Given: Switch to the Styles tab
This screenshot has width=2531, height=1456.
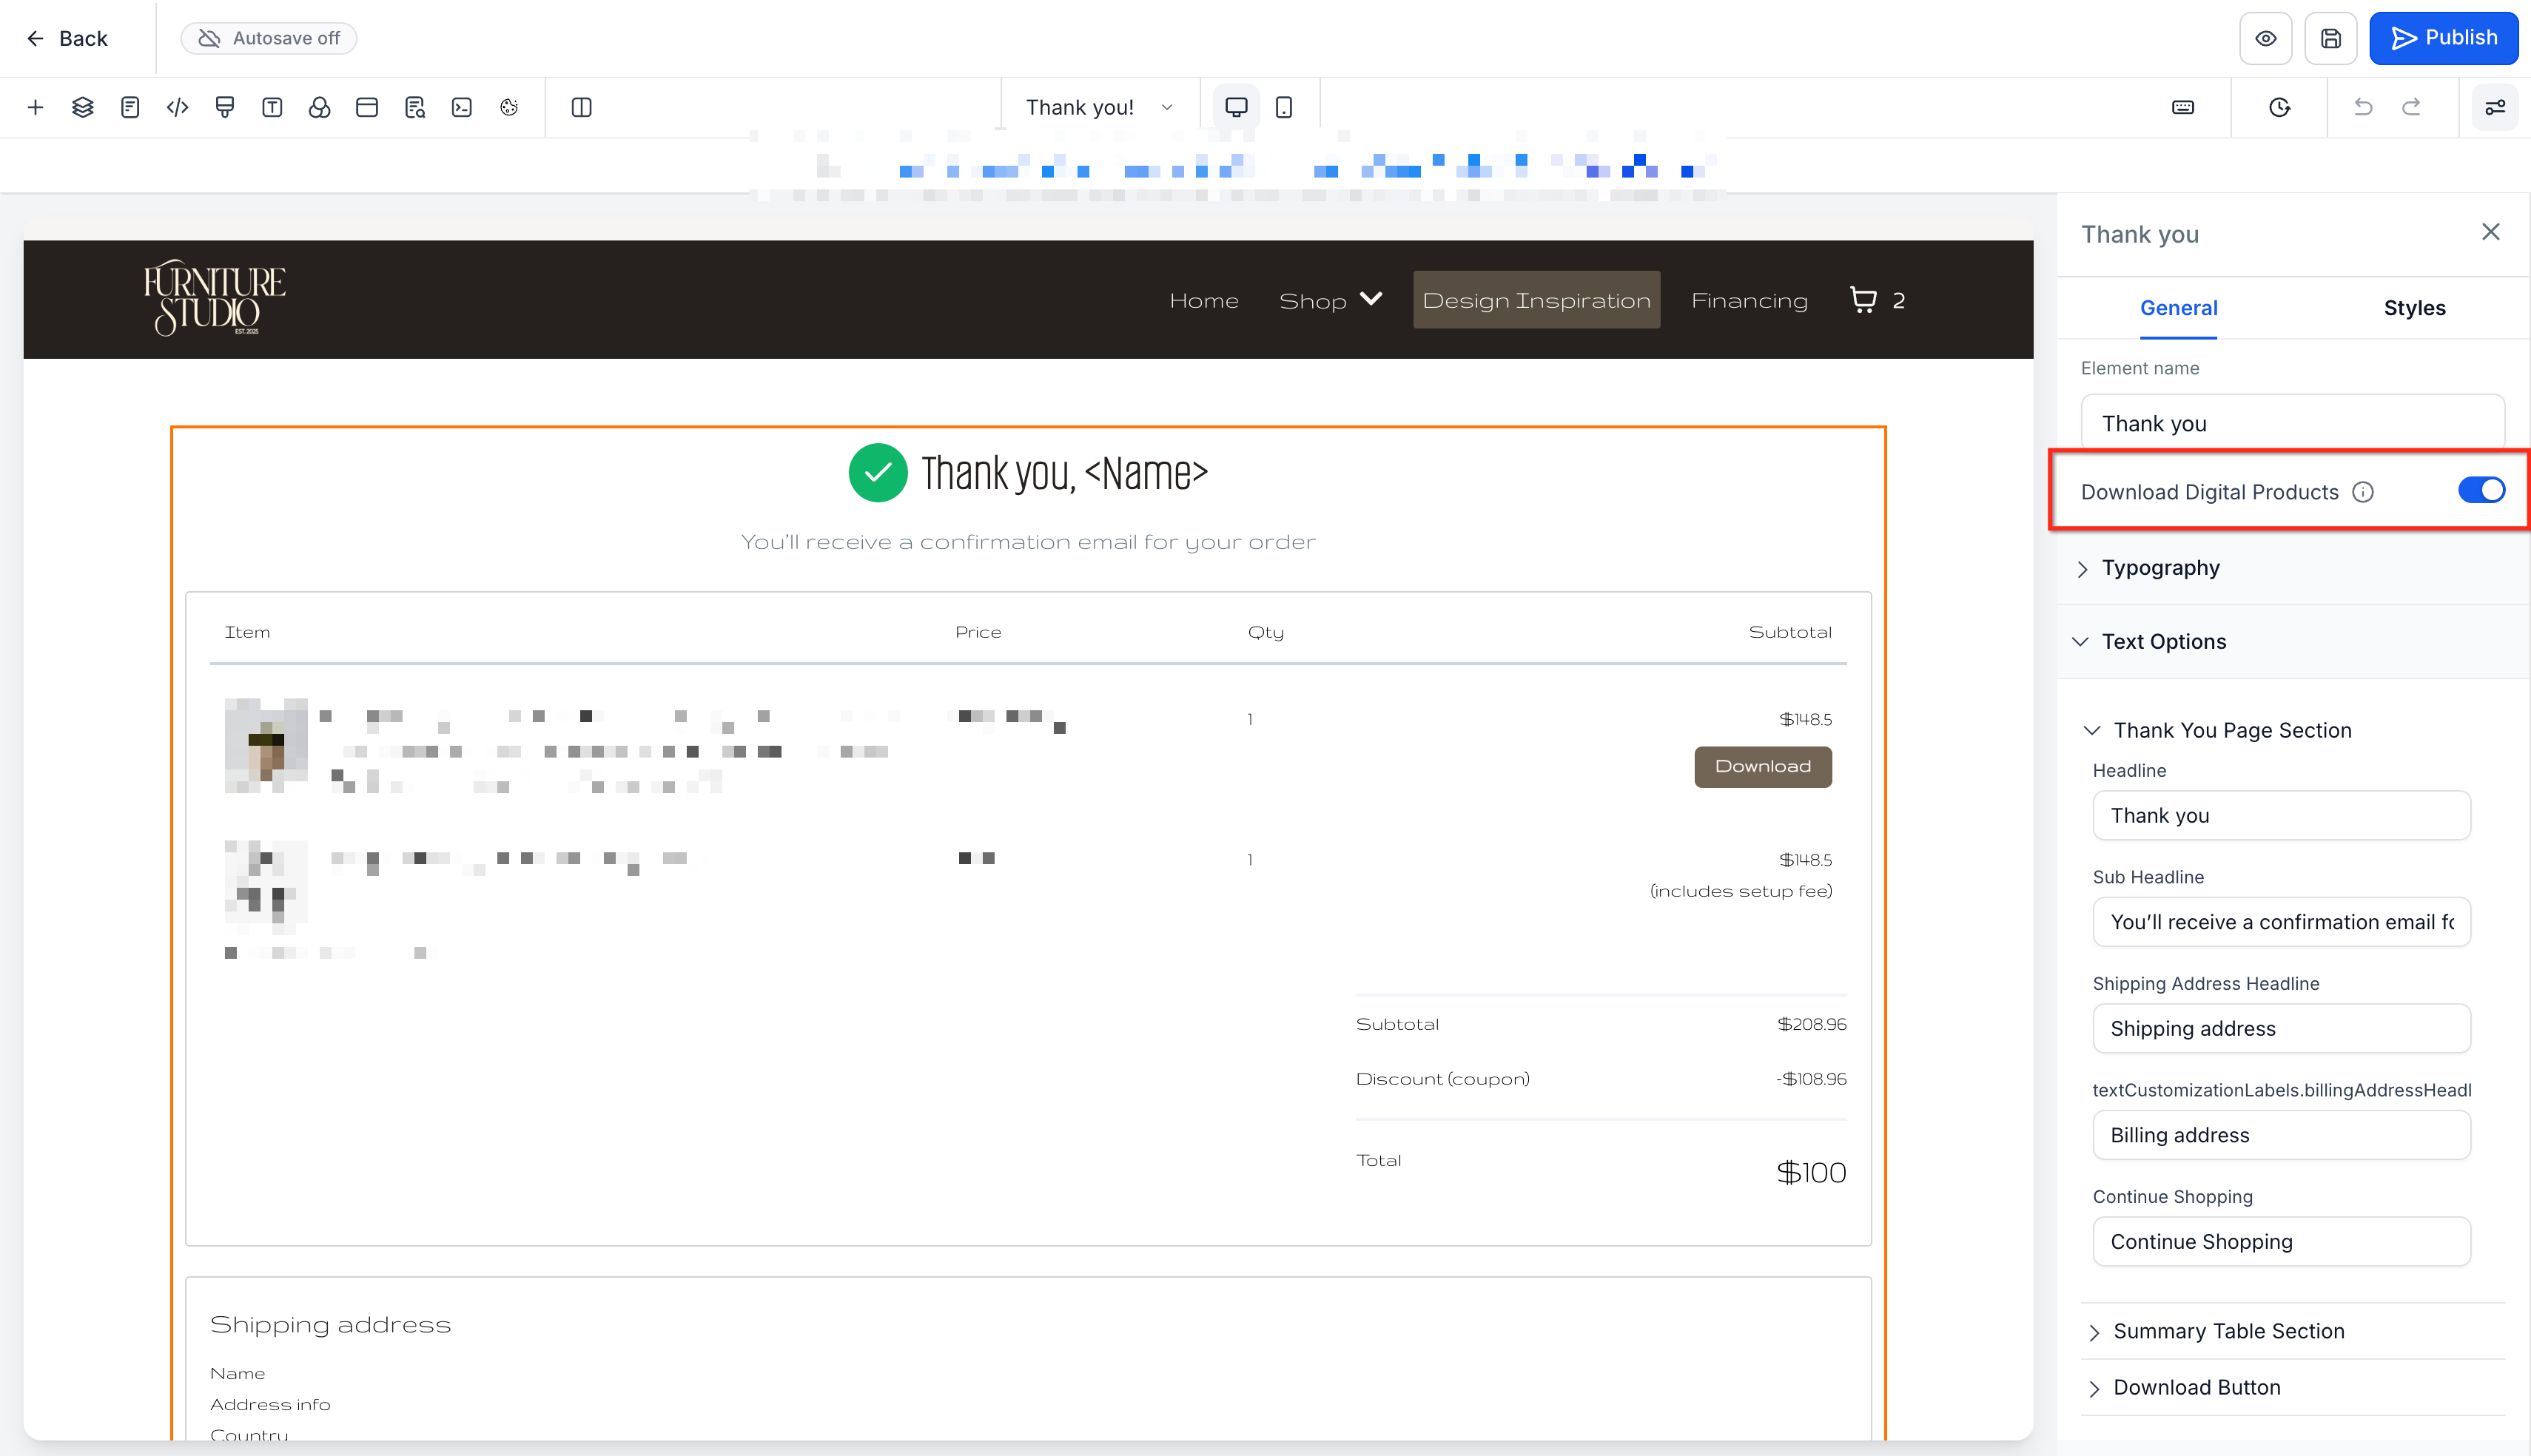Looking at the screenshot, I should click(2413, 308).
